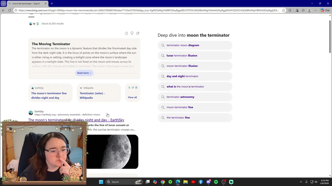Open a new browser tab
Screen dimensions: 332x186
click(x=52, y=3)
